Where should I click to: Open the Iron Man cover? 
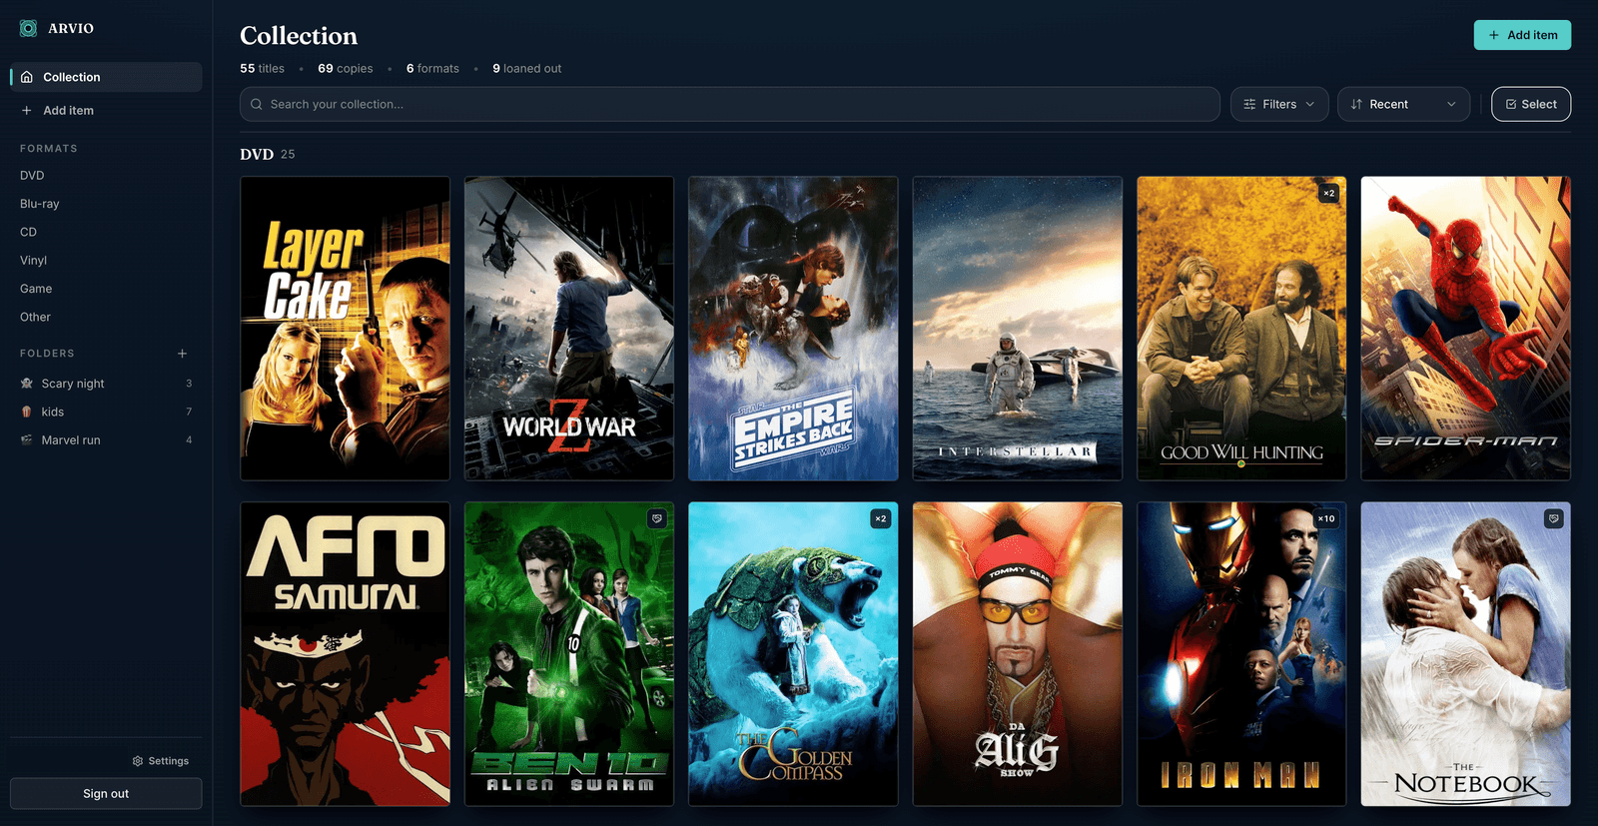[1241, 654]
